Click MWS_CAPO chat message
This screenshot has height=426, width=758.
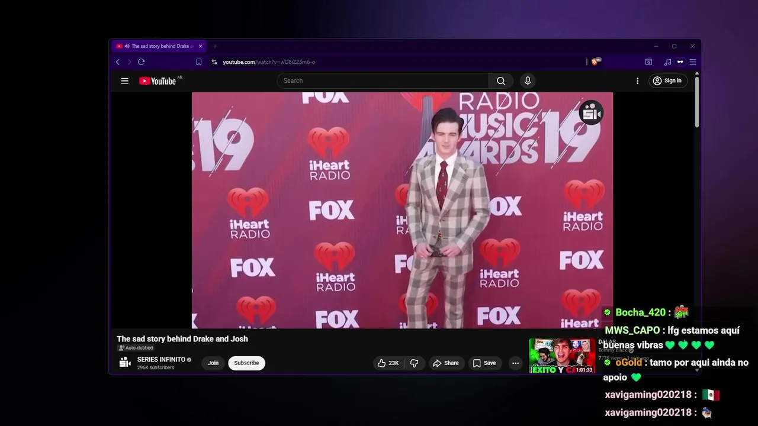pyautogui.click(x=672, y=337)
